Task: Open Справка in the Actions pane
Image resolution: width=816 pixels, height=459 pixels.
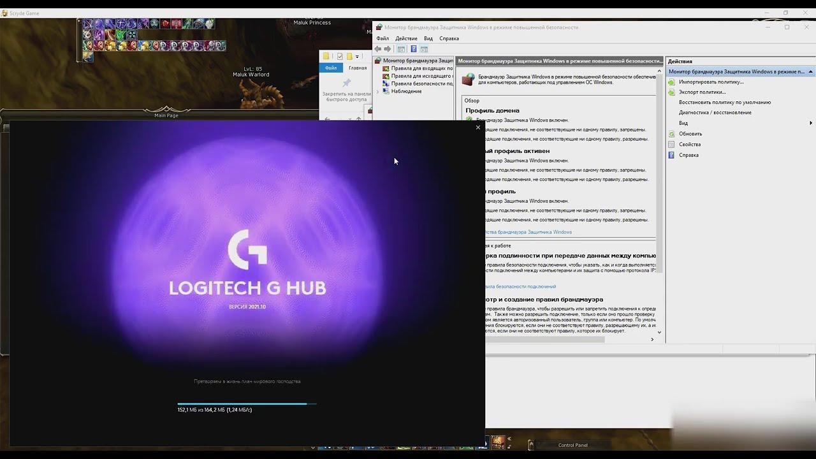Action: 688,155
